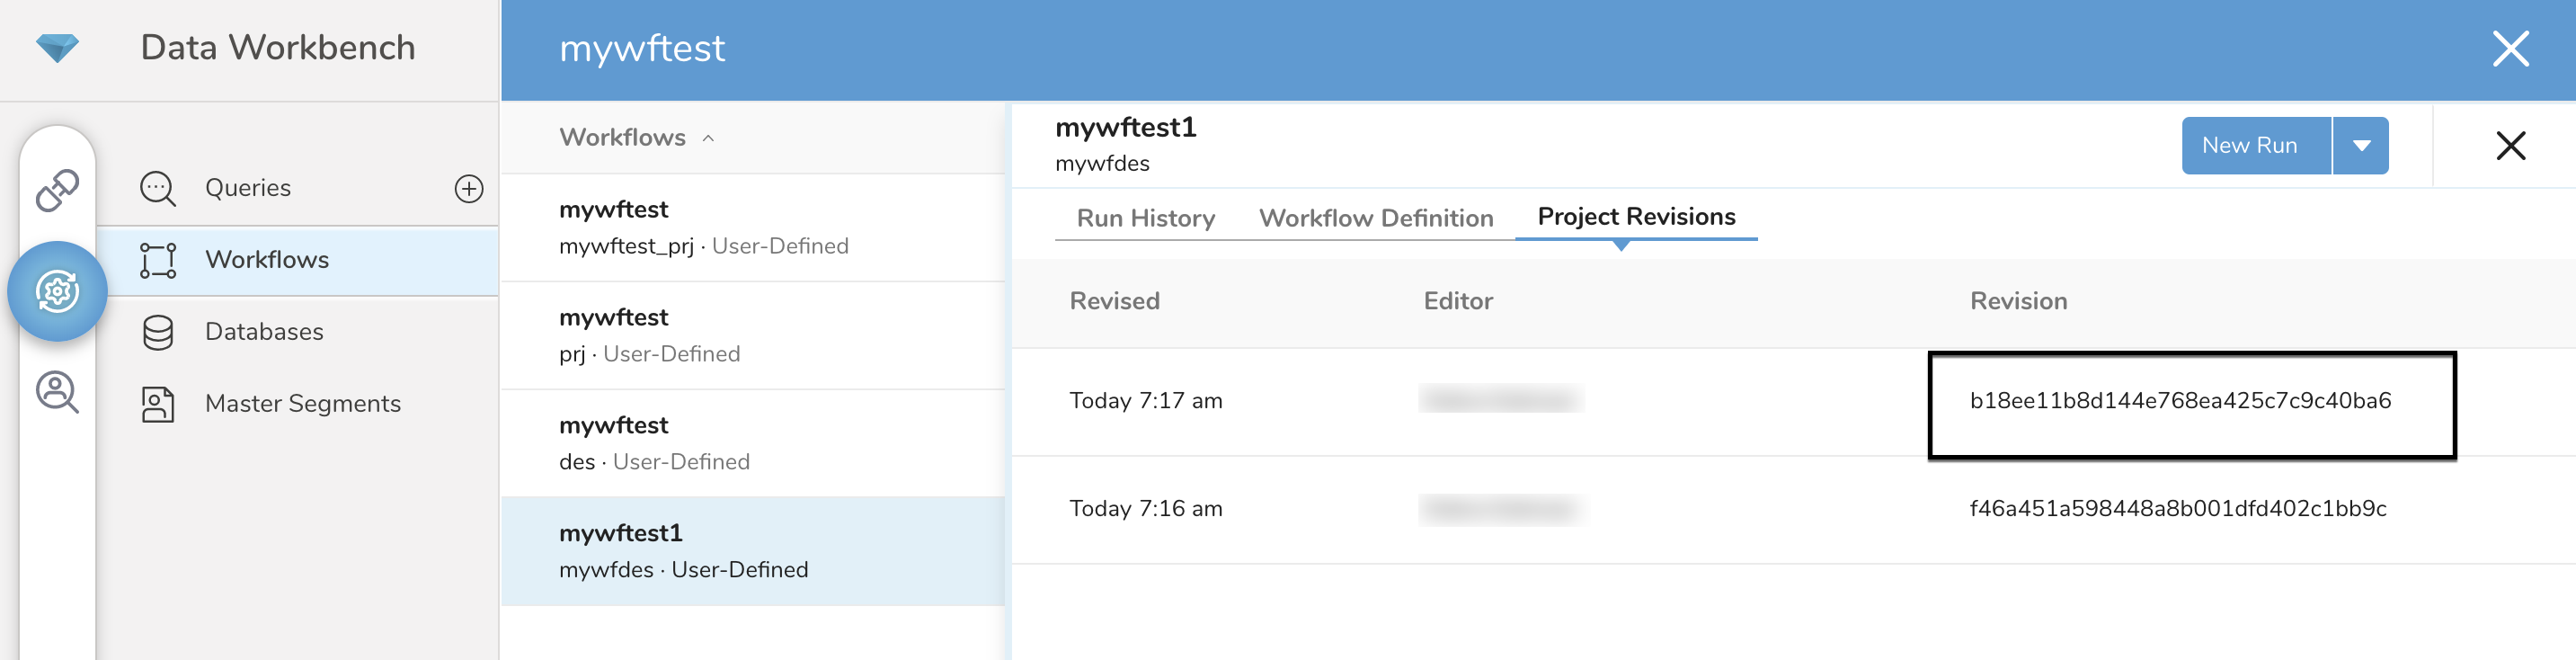
Task: Open the link integrations sidebar icon
Action: coord(57,190)
